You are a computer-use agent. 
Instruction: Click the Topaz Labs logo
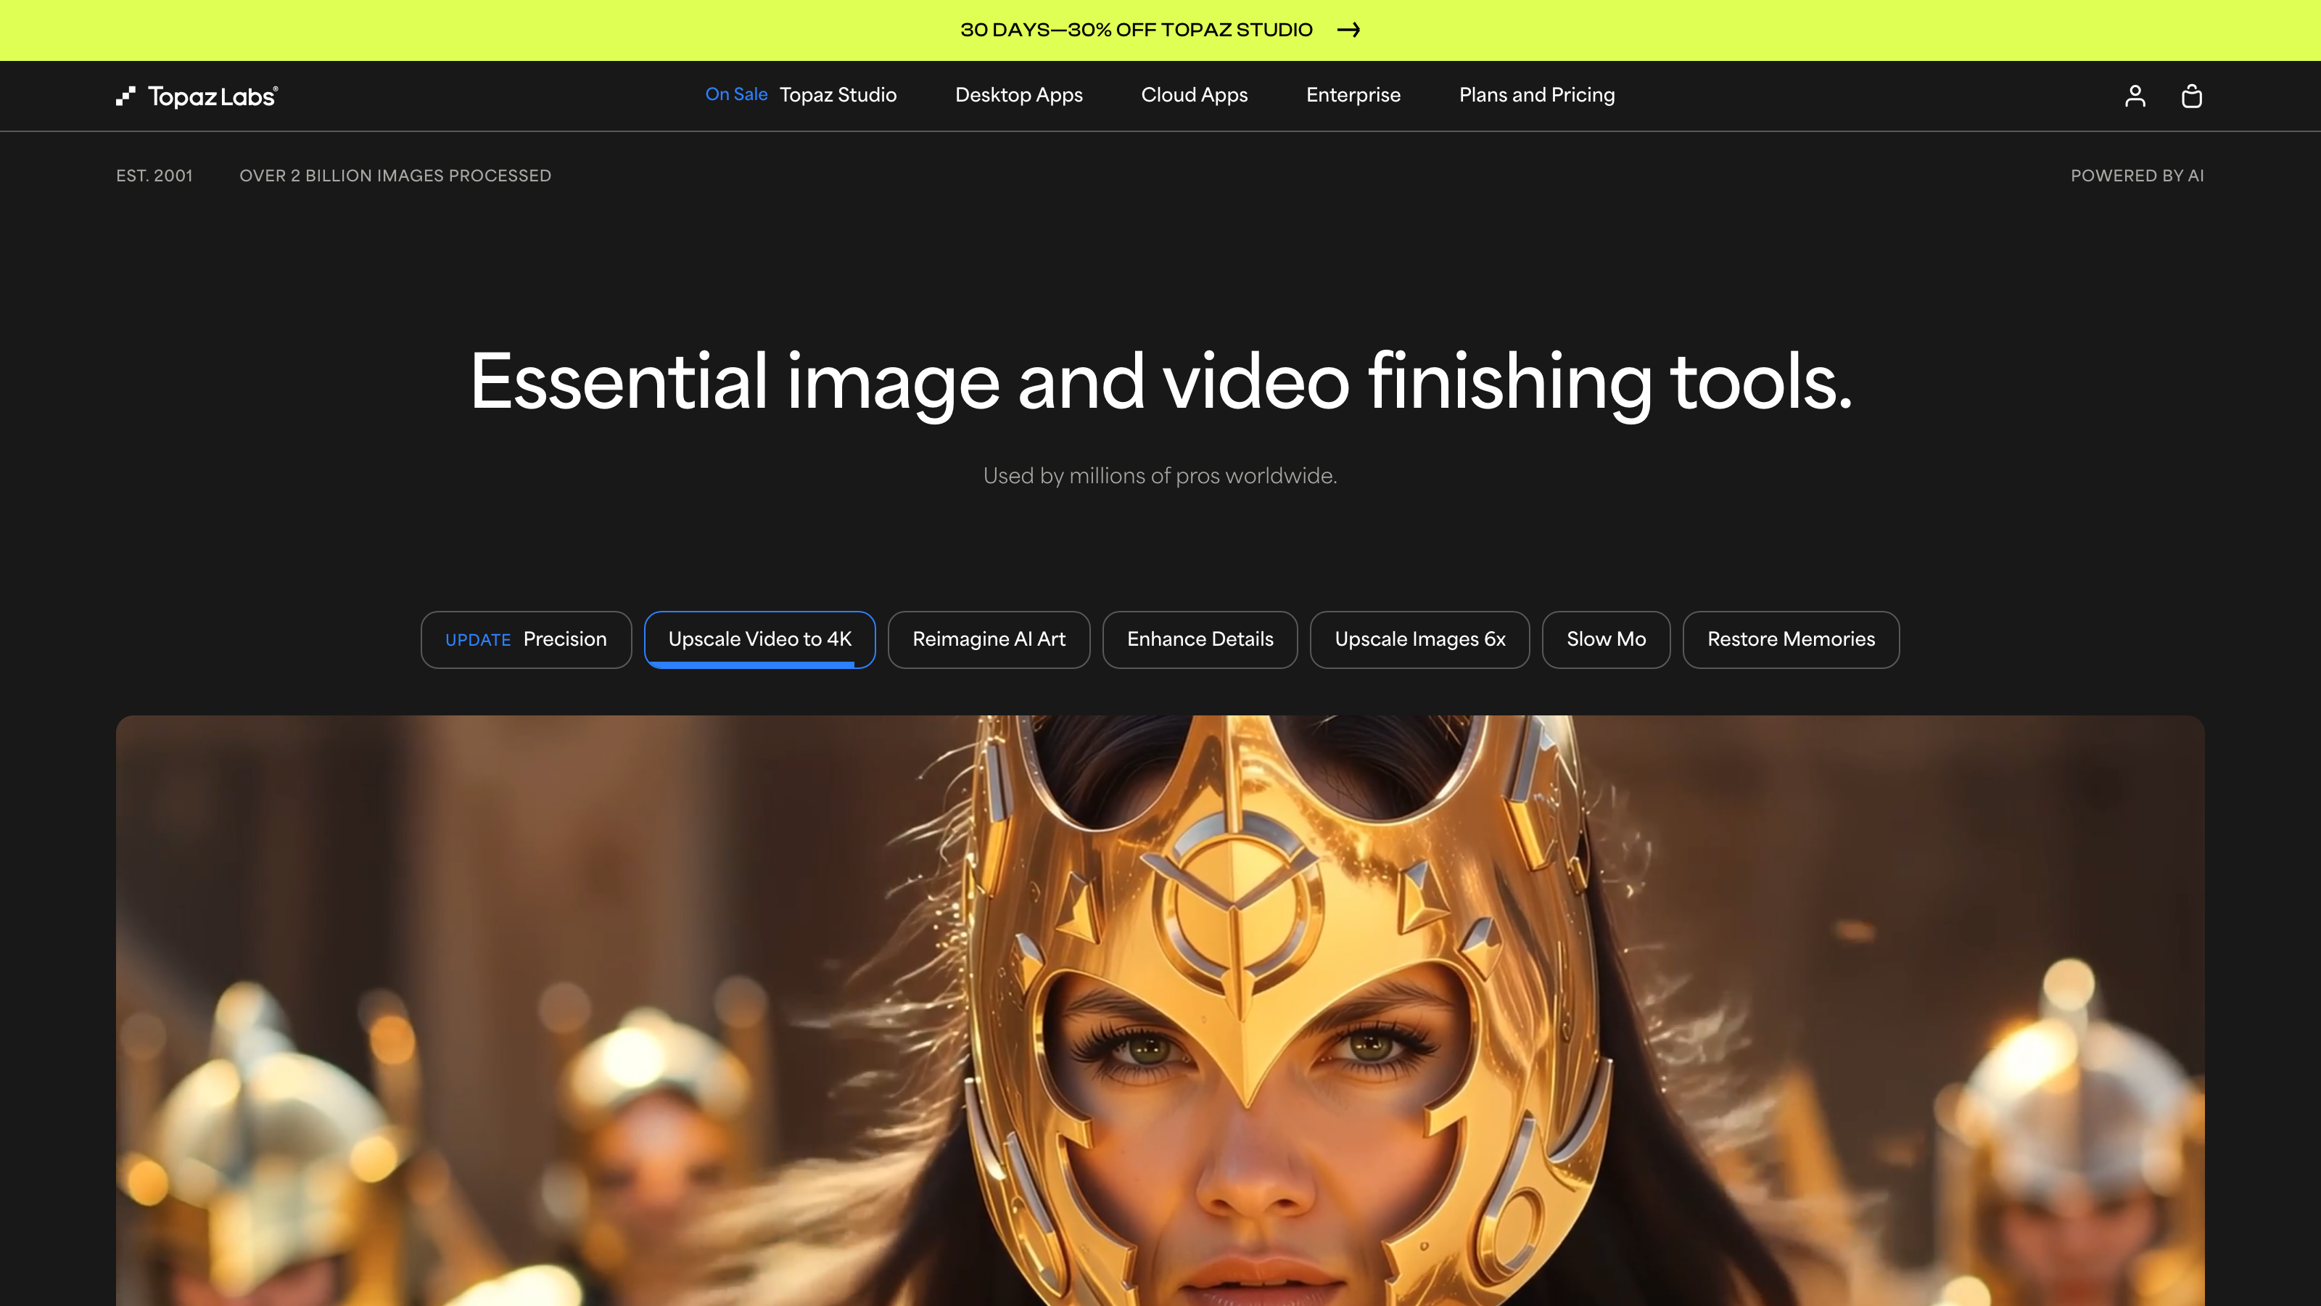click(197, 96)
